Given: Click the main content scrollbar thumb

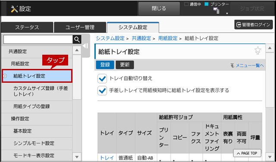Looking at the screenshot, I should coord(270,80).
